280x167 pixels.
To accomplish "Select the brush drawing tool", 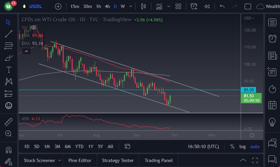I will [9, 58].
